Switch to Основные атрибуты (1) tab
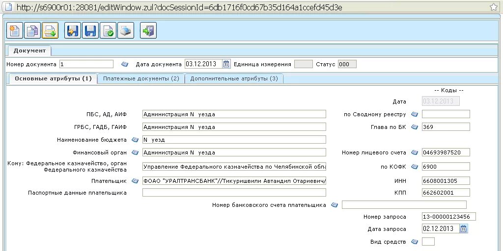Screen dimensions: 503x251 (x=53, y=79)
